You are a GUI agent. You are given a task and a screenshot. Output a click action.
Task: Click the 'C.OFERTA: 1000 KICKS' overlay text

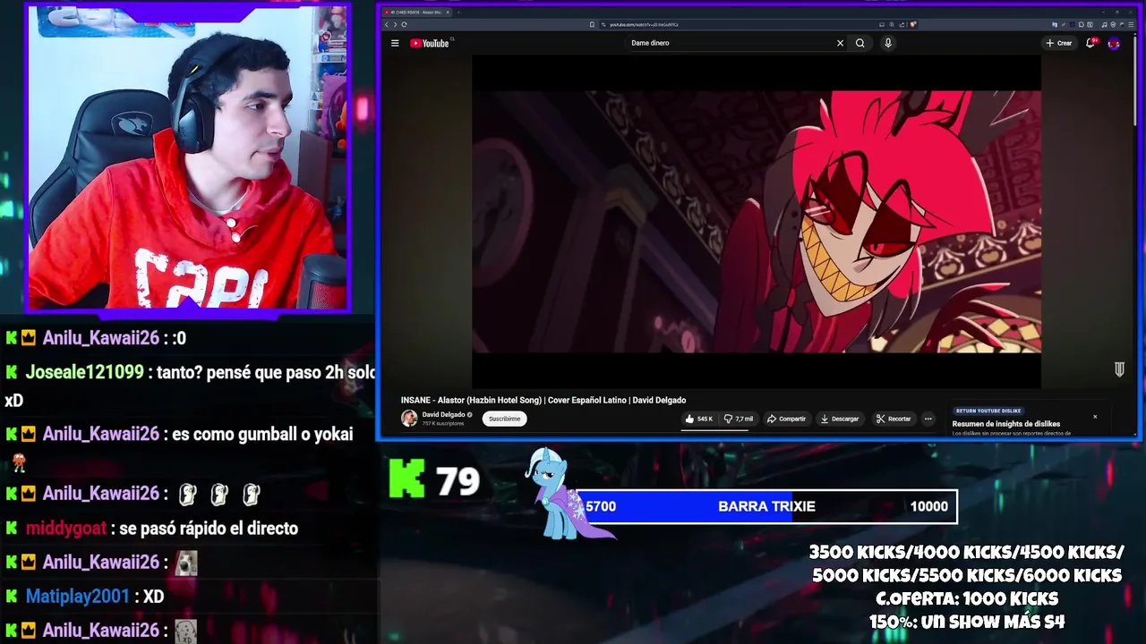point(967,598)
